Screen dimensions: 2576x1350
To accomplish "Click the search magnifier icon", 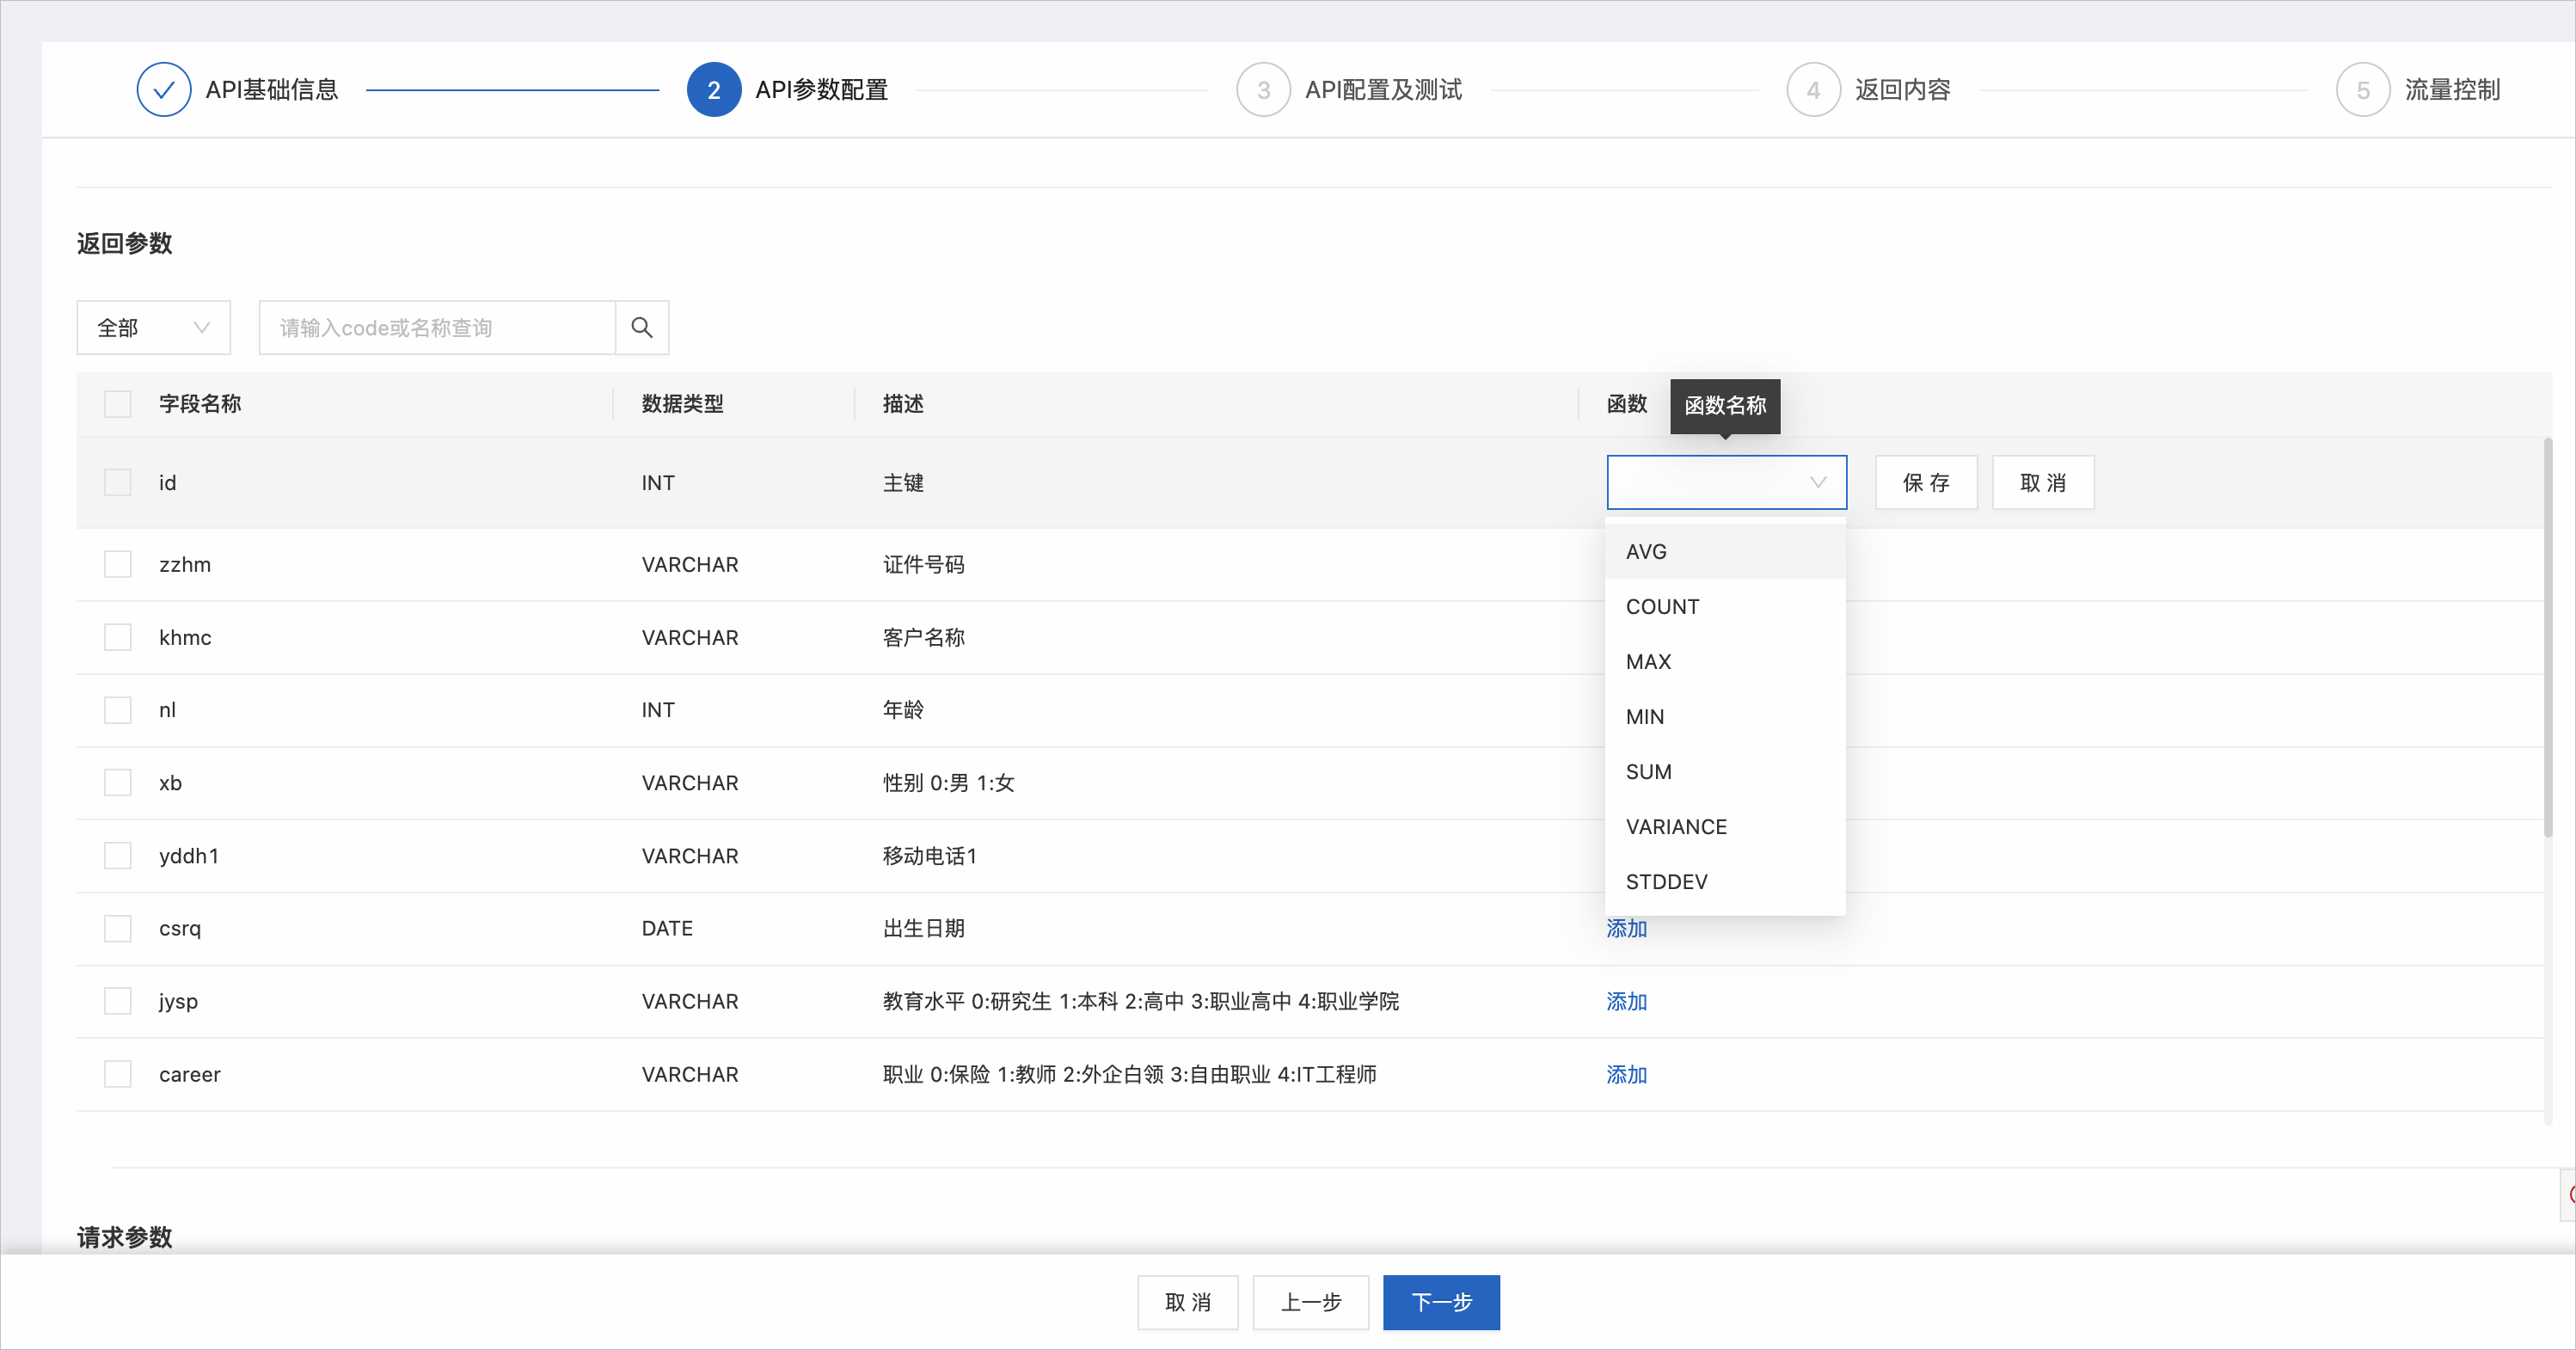I will 642,328.
